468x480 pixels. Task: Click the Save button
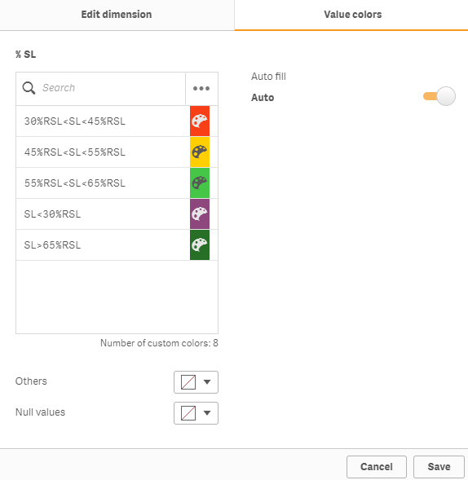pos(439,467)
